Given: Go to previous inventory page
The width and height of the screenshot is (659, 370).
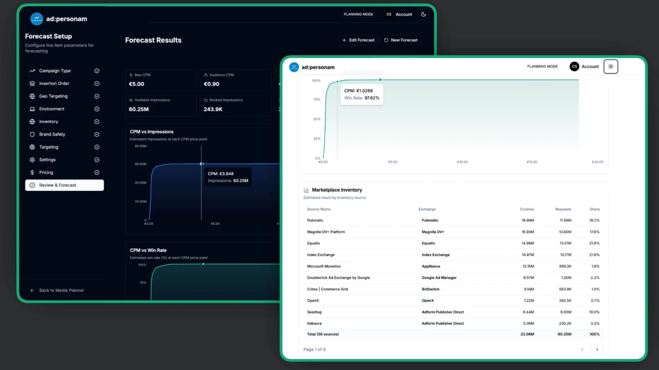Looking at the screenshot, I should [582, 349].
